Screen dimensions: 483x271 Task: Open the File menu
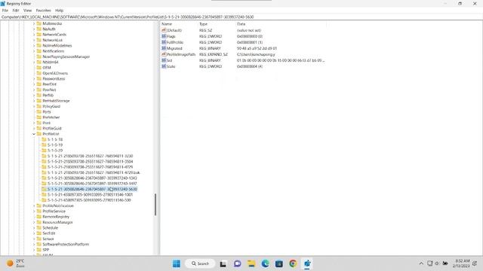coord(5,11)
